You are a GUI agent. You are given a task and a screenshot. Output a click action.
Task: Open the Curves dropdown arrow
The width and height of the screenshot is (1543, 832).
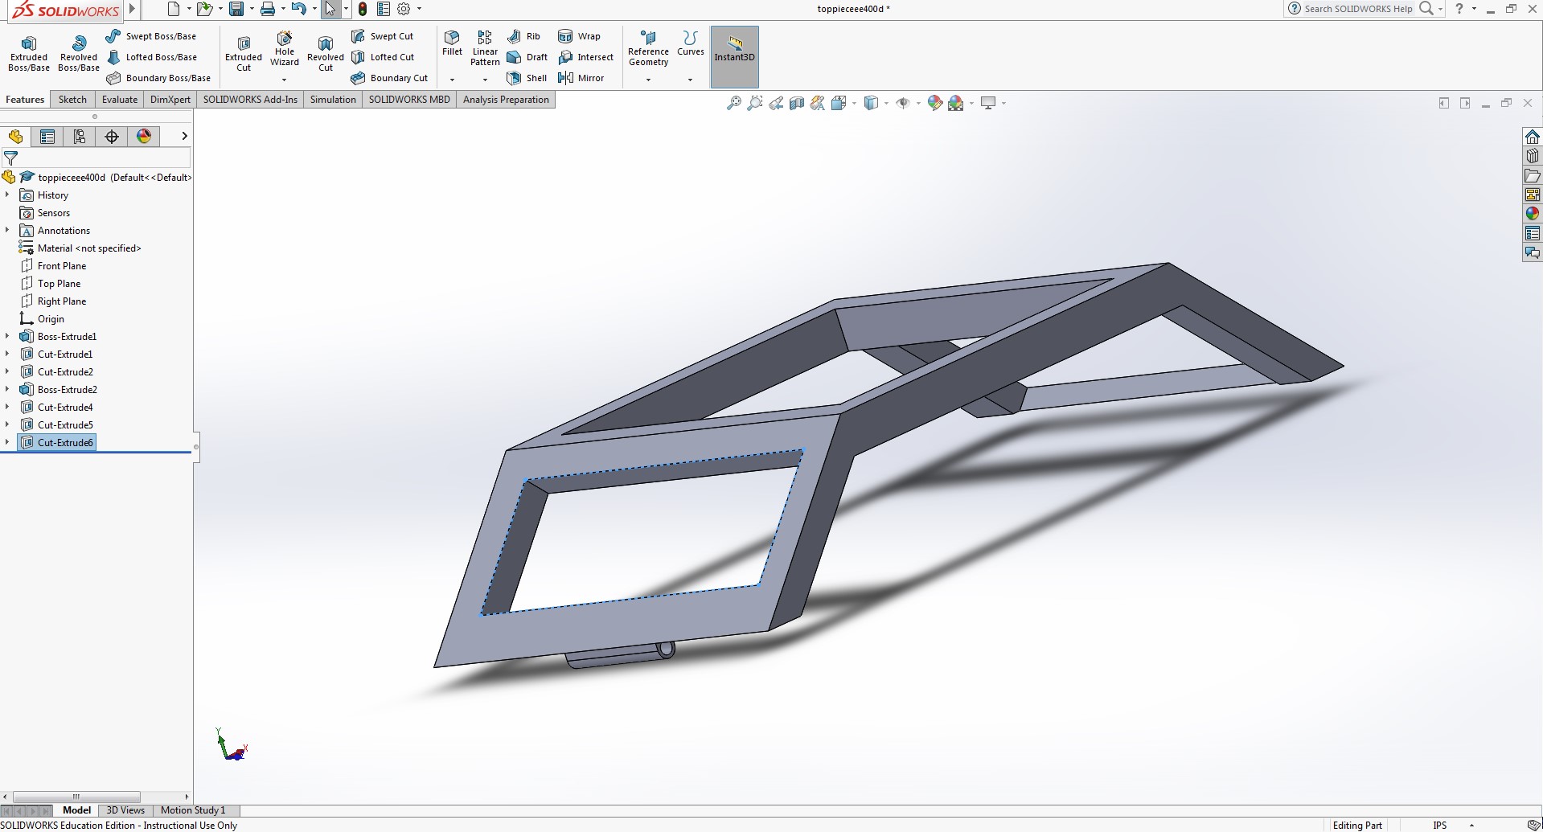pos(690,80)
